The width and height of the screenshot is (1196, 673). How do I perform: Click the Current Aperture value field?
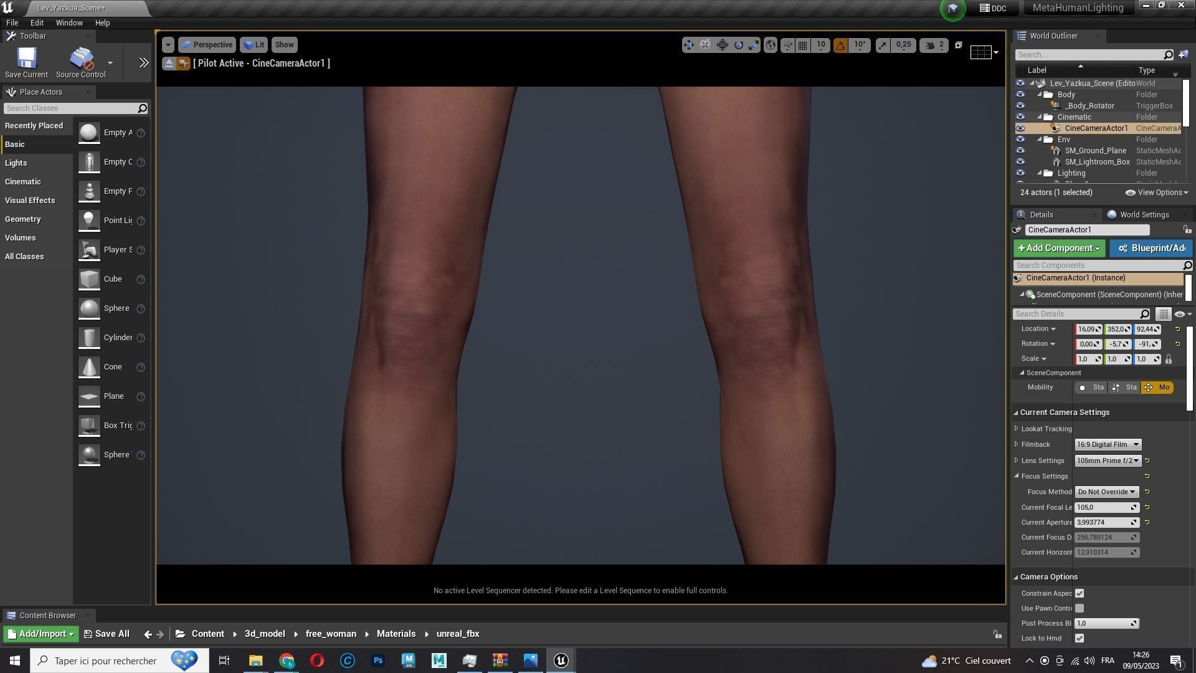click(1103, 522)
